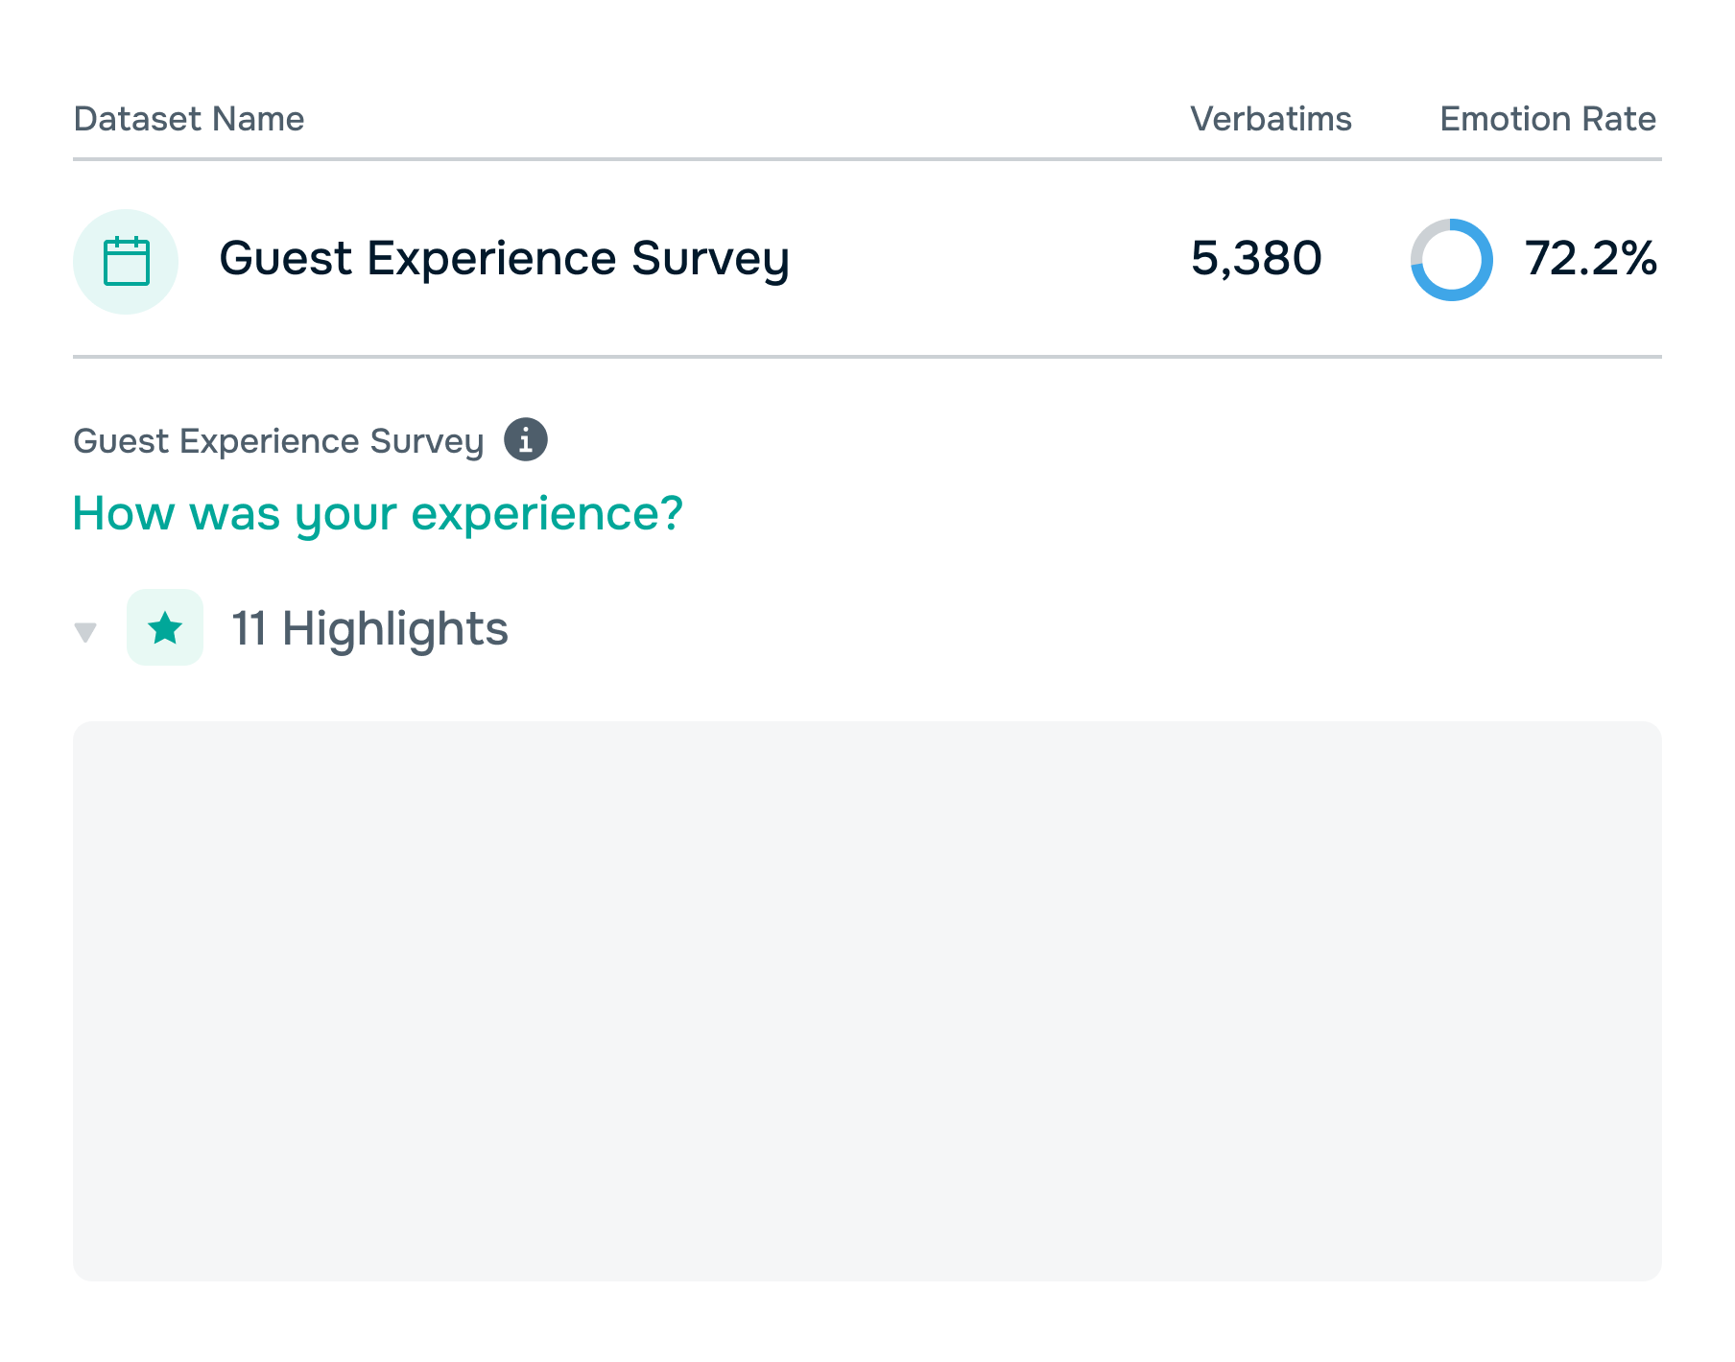Image resolution: width=1735 pixels, height=1362 pixels.
Task: Sort by the Emotion Rate column header
Action: pos(1547,119)
